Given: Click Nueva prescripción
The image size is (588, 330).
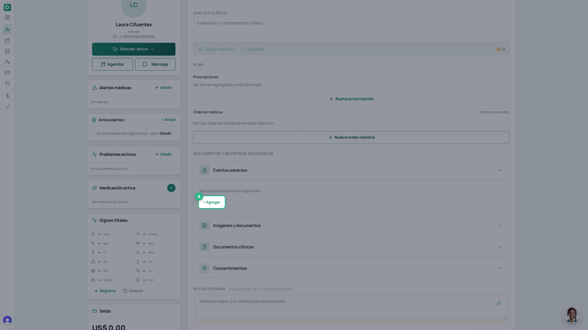Looking at the screenshot, I should (x=351, y=99).
